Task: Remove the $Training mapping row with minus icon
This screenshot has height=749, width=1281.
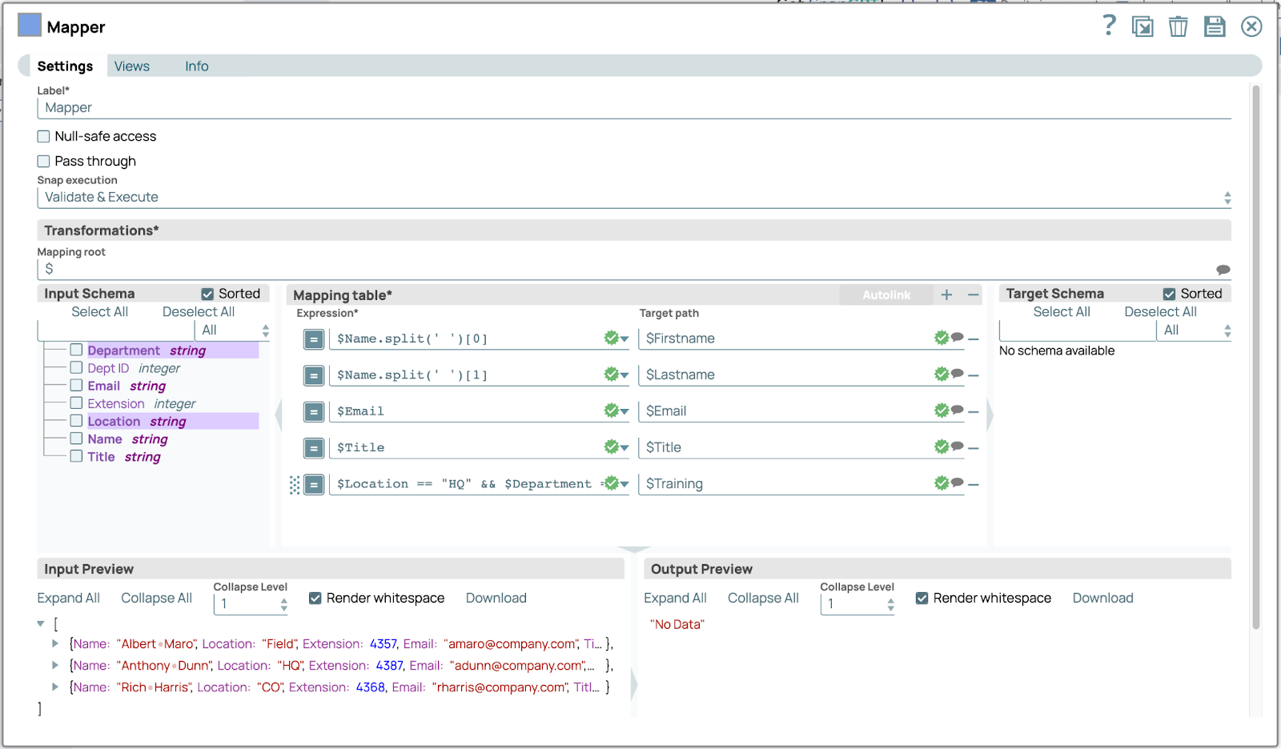Action: 974,484
